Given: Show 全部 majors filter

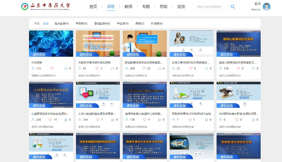Looking at the screenshot, I should point(46,24).
